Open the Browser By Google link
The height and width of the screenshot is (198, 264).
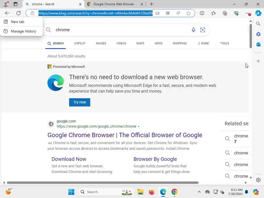pos(155,159)
